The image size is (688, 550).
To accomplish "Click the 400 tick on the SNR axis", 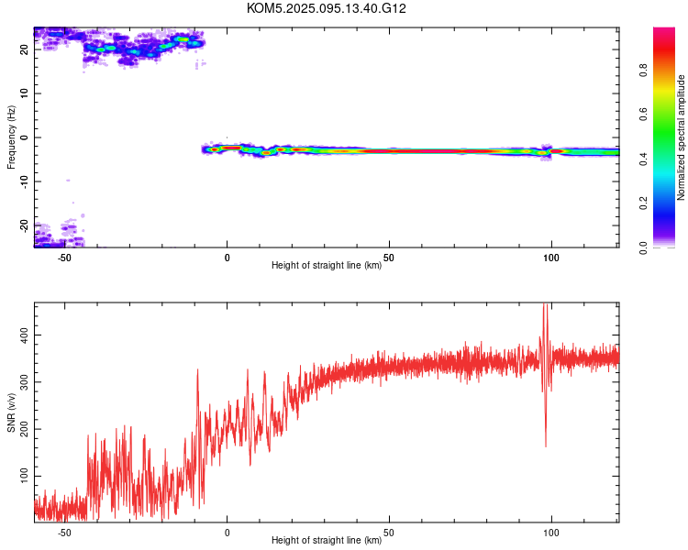I will point(24,337).
